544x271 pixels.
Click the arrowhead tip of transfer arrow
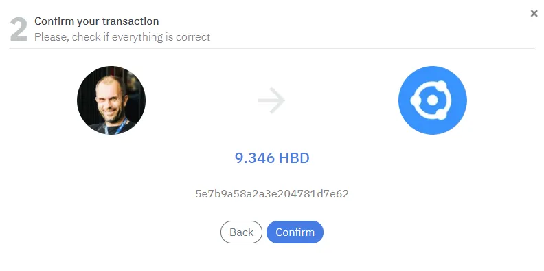[x=280, y=100]
